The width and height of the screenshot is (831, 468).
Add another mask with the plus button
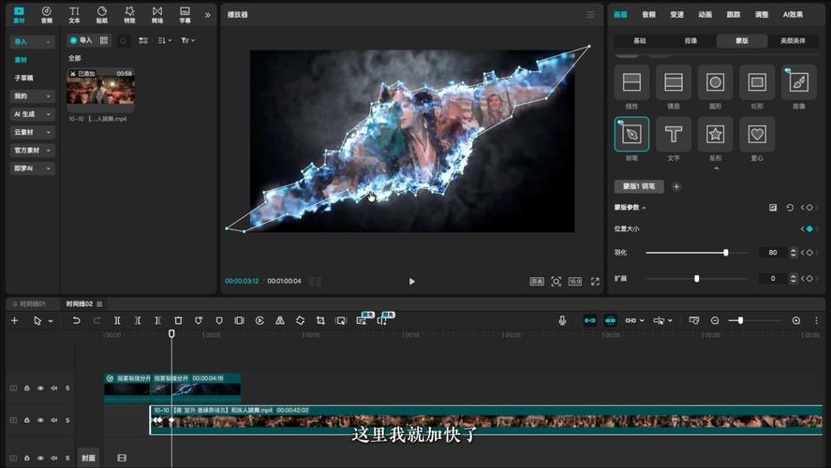pos(676,186)
